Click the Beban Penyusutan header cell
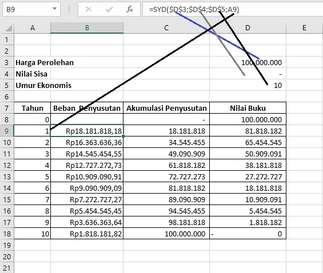 (87, 108)
